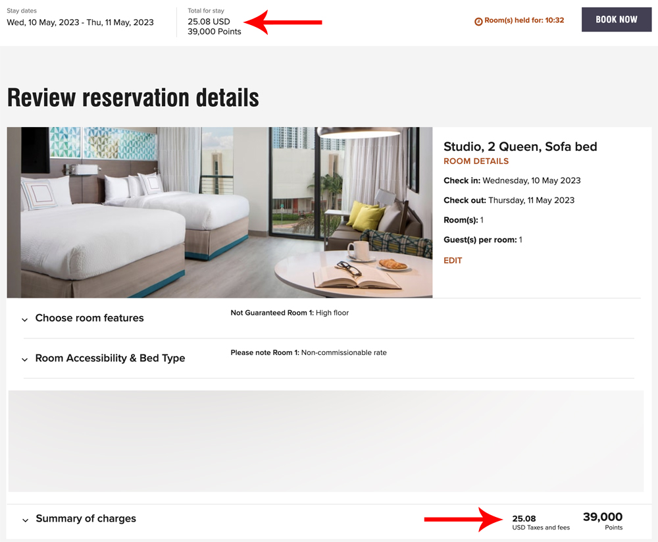Viewport: 658px width, 542px height.
Task: Click the hotel room photo
Action: pos(220,213)
